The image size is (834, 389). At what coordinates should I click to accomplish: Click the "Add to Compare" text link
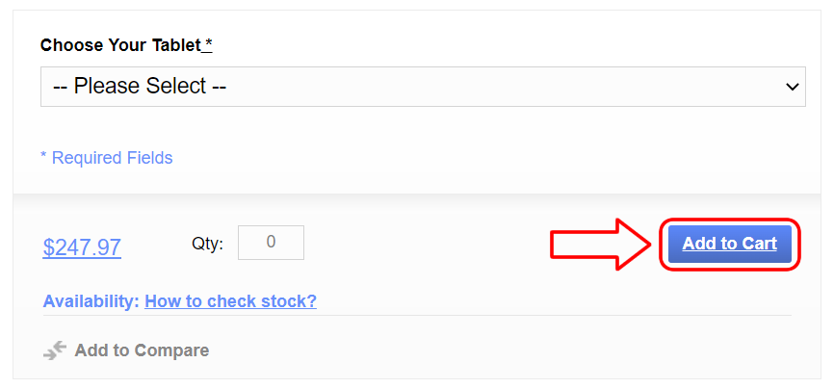click(142, 350)
